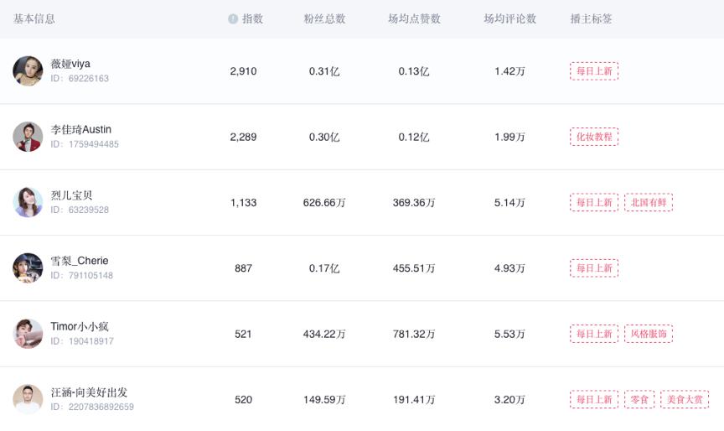Click the 北国有鲜 tag for 烈儿宝贝

[649, 202]
